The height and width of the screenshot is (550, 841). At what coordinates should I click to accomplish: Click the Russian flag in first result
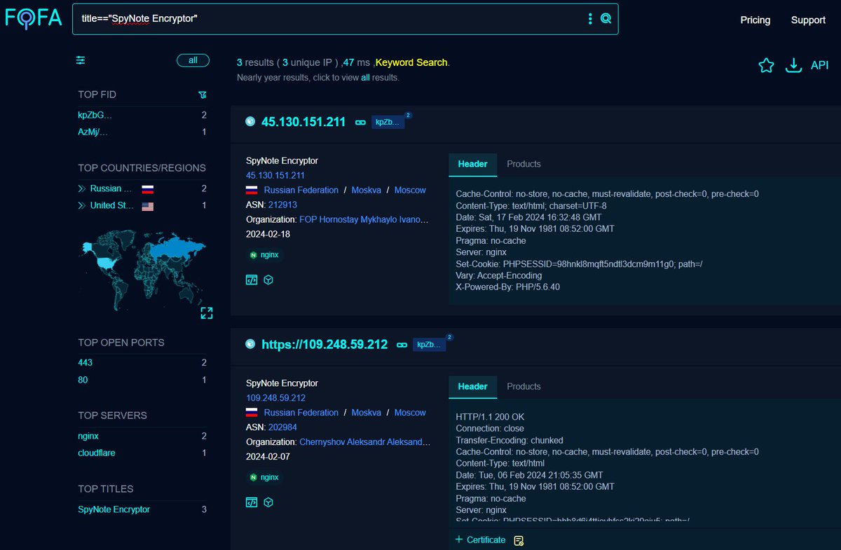coord(252,191)
